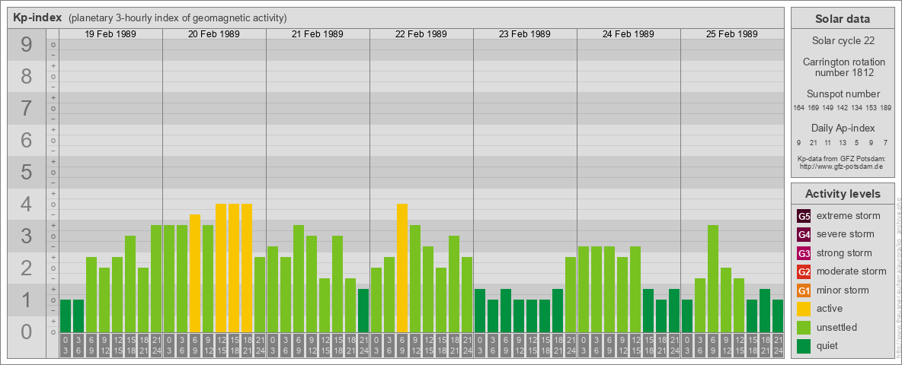Screen dimensions: 902x365
Task: Click the 'moderate storm' legend label
Action: coord(852,271)
